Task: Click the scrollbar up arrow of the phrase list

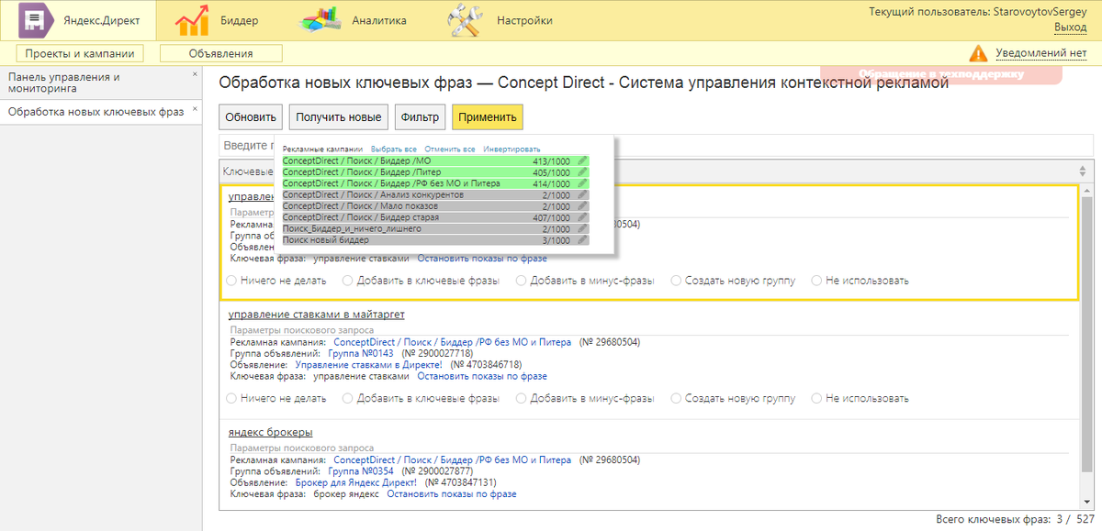Action: coord(1085,190)
